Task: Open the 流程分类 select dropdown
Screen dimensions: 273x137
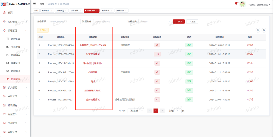Action: click(155, 21)
